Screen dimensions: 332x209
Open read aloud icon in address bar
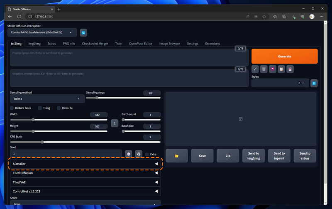(247, 17)
